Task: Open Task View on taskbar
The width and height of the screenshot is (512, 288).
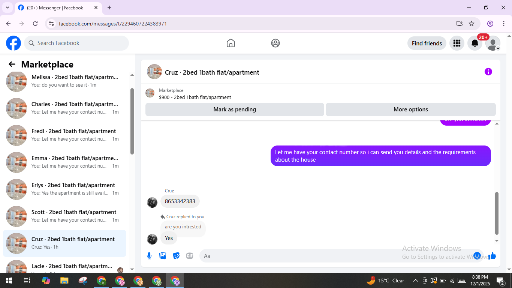Action: [x=27, y=280]
